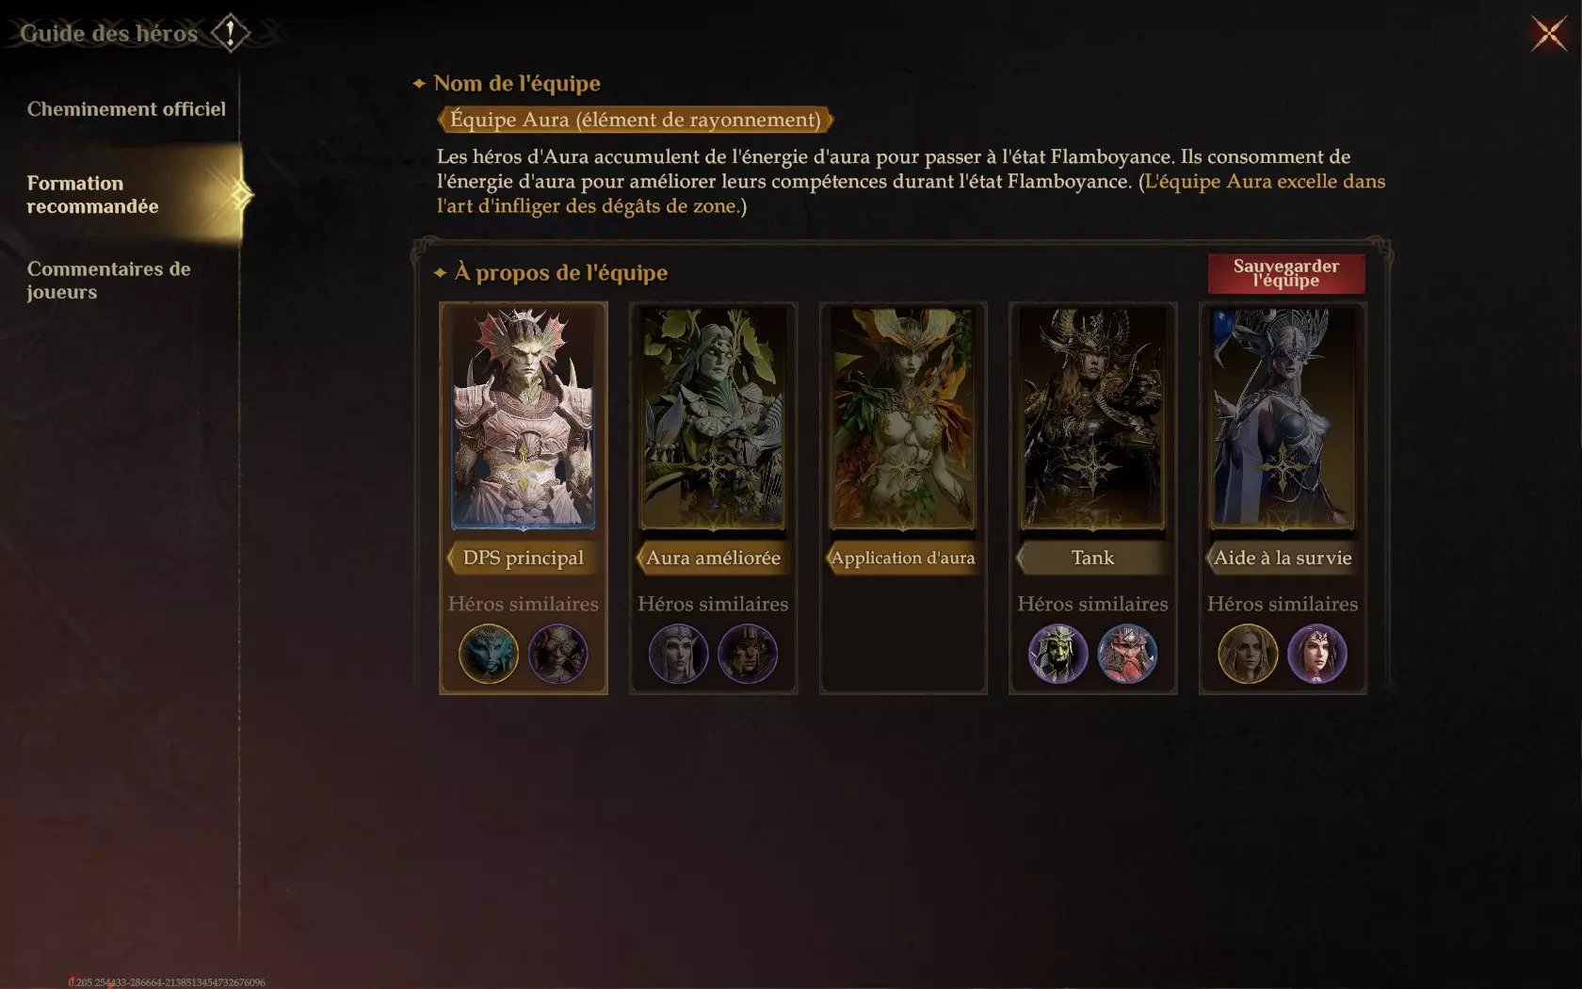This screenshot has width=1582, height=989.
Task: Open the Application d'aura hero portrait
Action: (903, 418)
